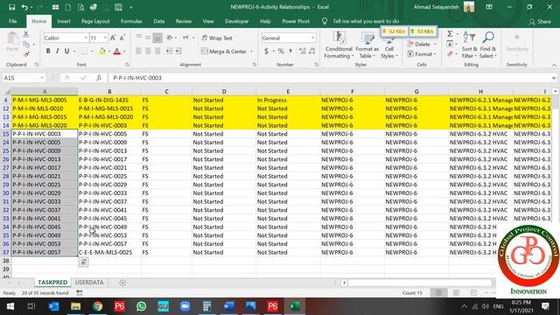Click the Insert Function fx icon
Image resolution: width=560 pixels, height=315 pixels.
click(99, 78)
